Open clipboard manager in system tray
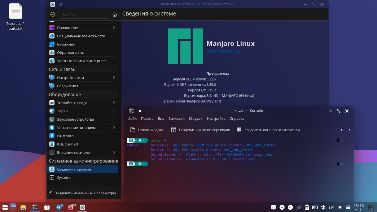The image size is (377, 212). (307, 207)
